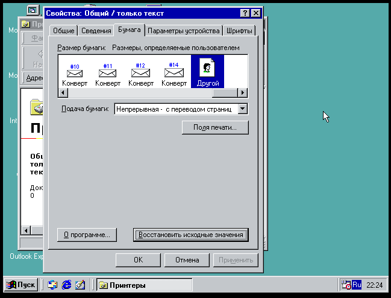Click the taskbar clock showing 22:24
Screen dimensions: 391x298
click(374, 285)
